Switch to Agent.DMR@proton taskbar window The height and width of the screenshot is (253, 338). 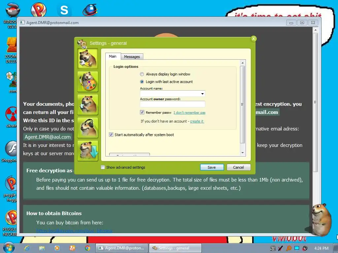click(122, 248)
